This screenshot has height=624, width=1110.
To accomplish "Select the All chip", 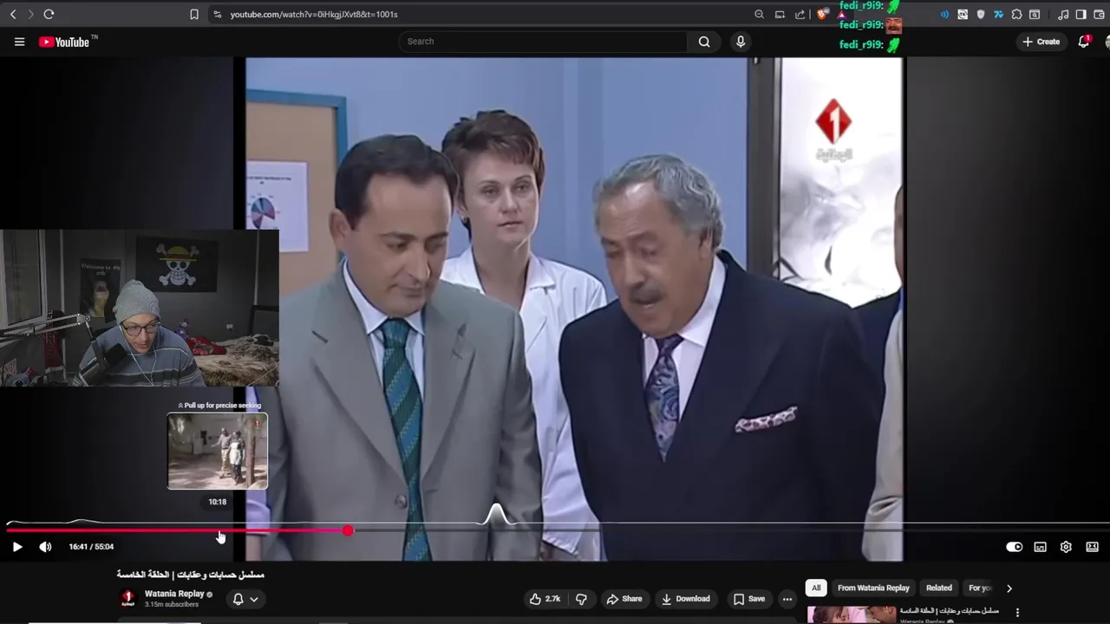I will click(815, 588).
